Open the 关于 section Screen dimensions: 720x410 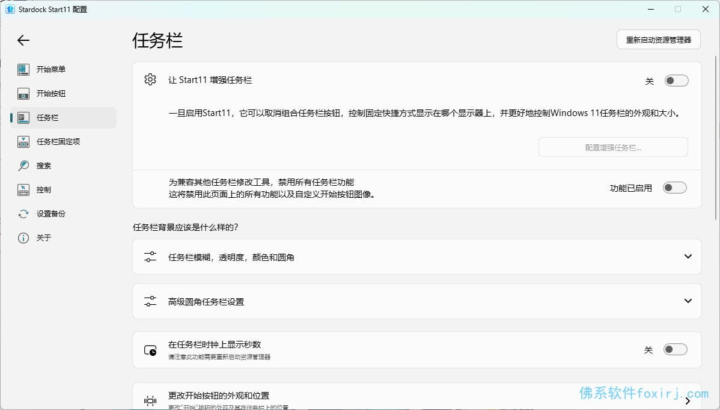(x=63, y=238)
